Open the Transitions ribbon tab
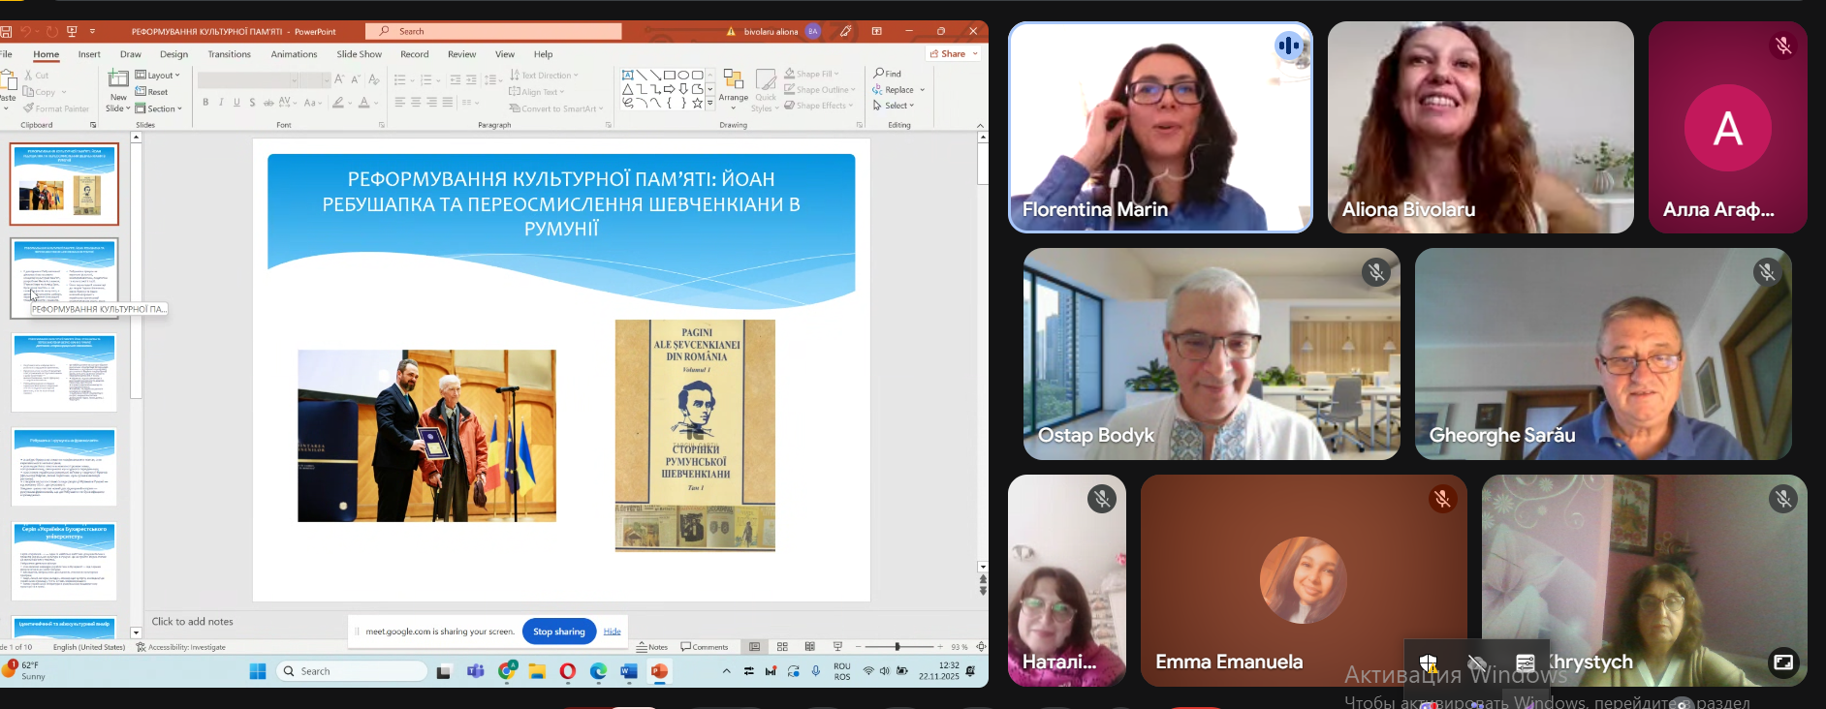Screen dimensions: 1826x709 click(229, 54)
